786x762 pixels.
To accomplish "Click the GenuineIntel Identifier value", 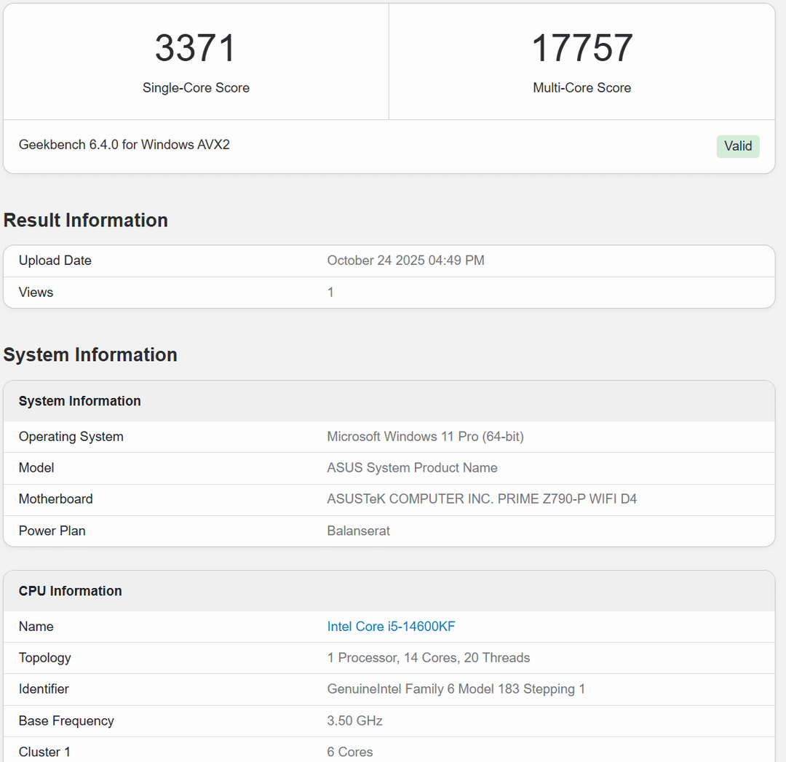I will pyautogui.click(x=456, y=689).
